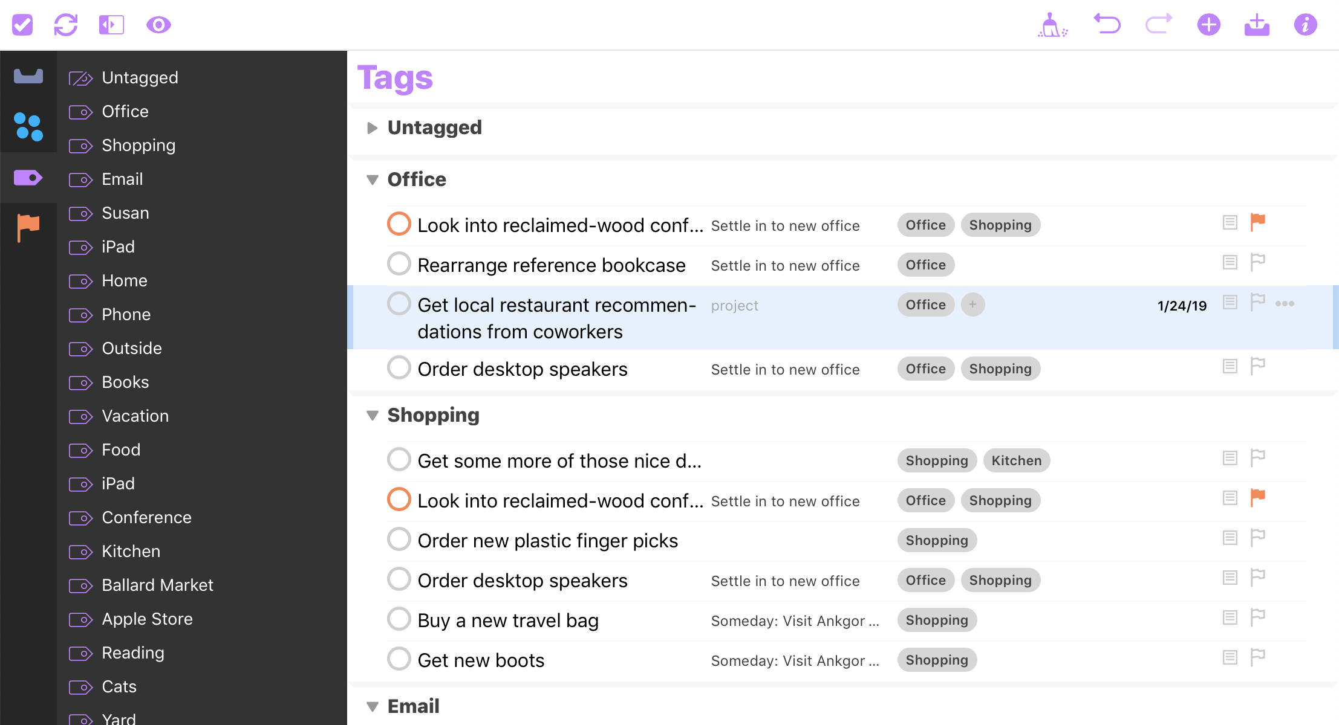Click the refresh/sync circular icon
Screen dimensions: 1339x725
pyautogui.click(x=67, y=24)
